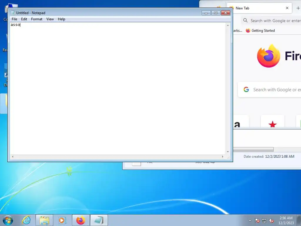Click the Date created value in Explorer
This screenshot has width=301, height=226.
tap(280, 157)
